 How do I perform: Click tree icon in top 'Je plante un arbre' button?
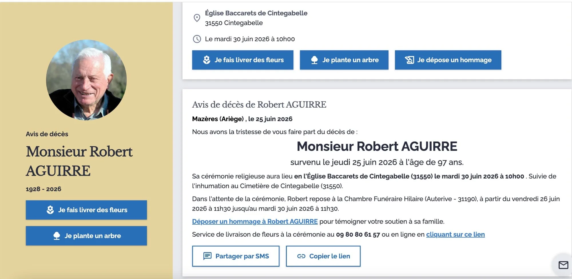[x=314, y=60]
